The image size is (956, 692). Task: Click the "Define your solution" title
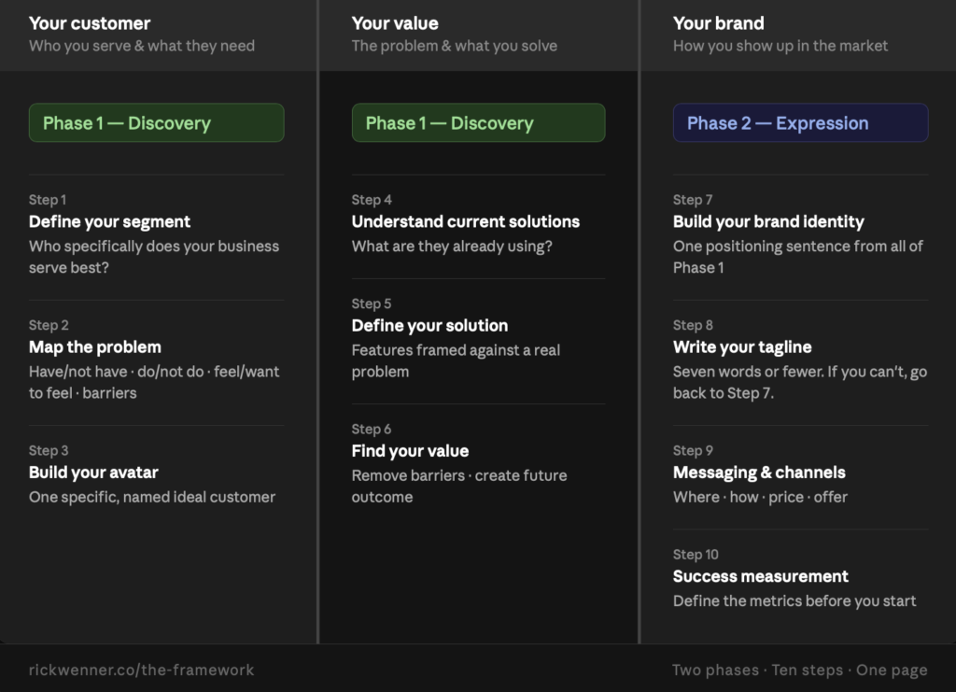point(429,325)
